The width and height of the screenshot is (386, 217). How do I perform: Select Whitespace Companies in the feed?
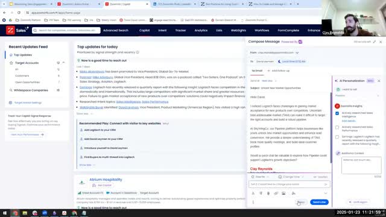coord(31,90)
